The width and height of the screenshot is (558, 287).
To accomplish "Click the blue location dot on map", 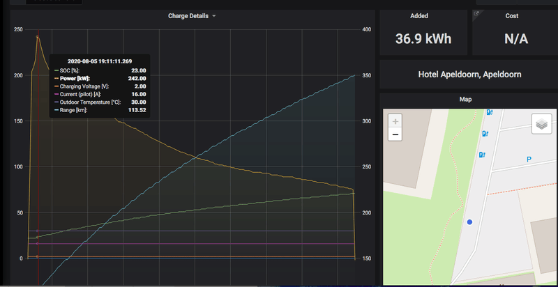I will click(469, 222).
